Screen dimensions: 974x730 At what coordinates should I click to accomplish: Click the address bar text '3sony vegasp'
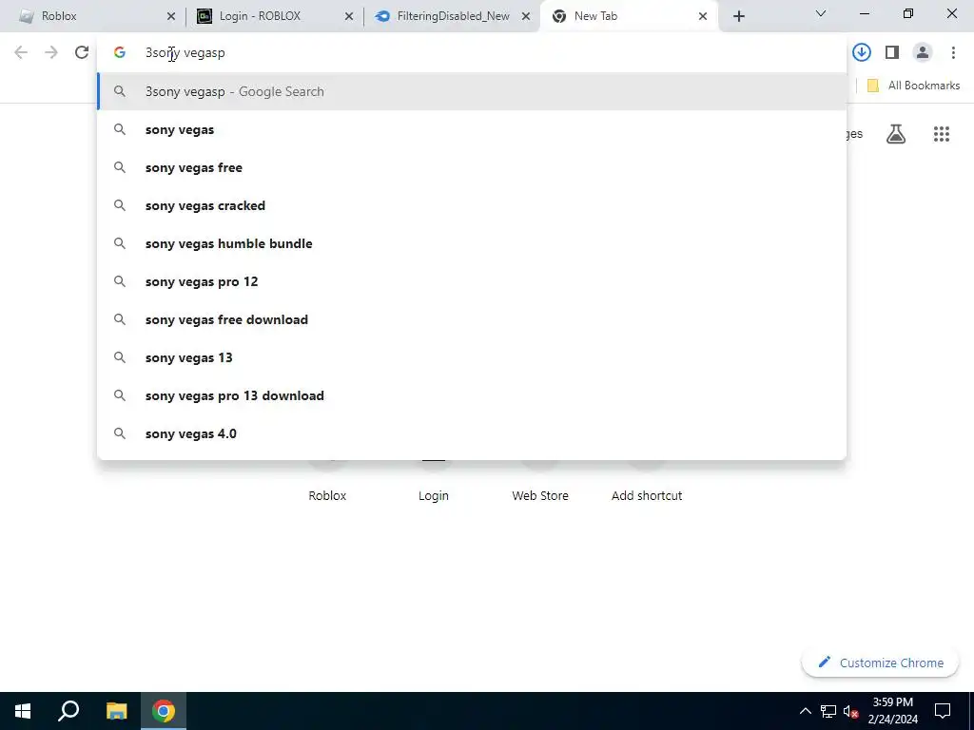pyautogui.click(x=185, y=53)
